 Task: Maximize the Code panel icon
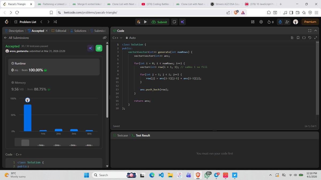click(x=310, y=31)
